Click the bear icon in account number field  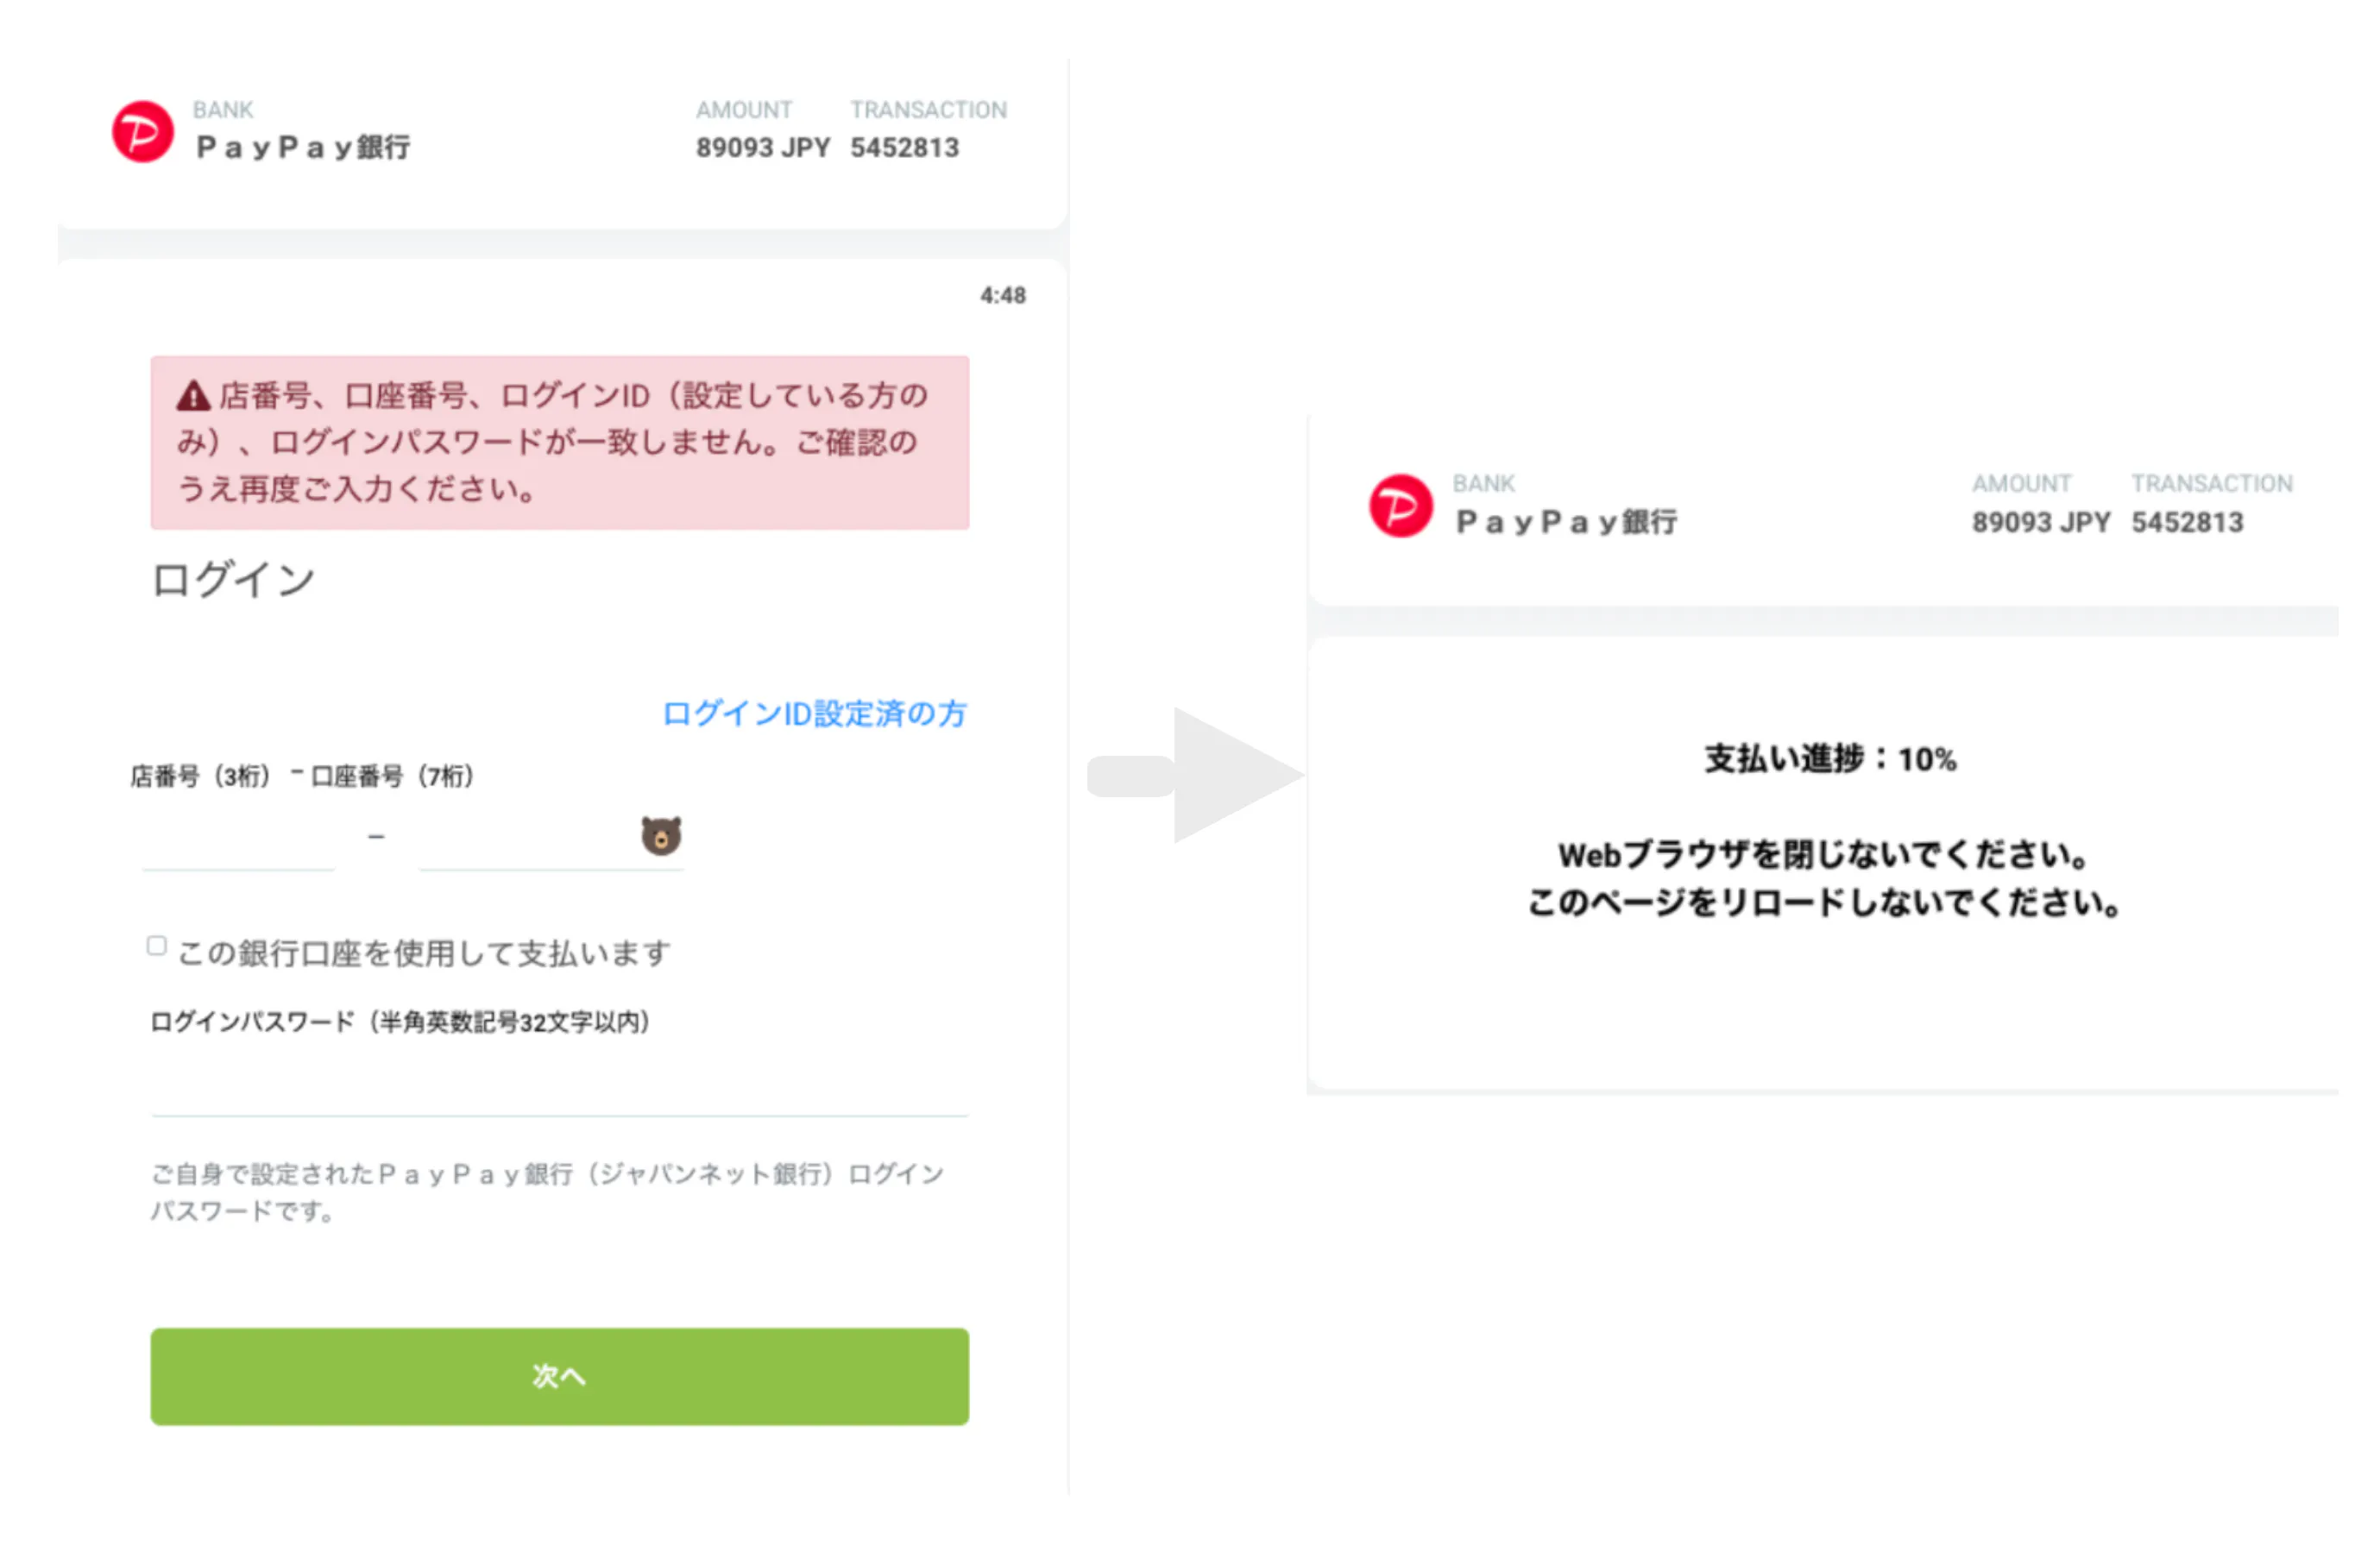pyautogui.click(x=661, y=835)
